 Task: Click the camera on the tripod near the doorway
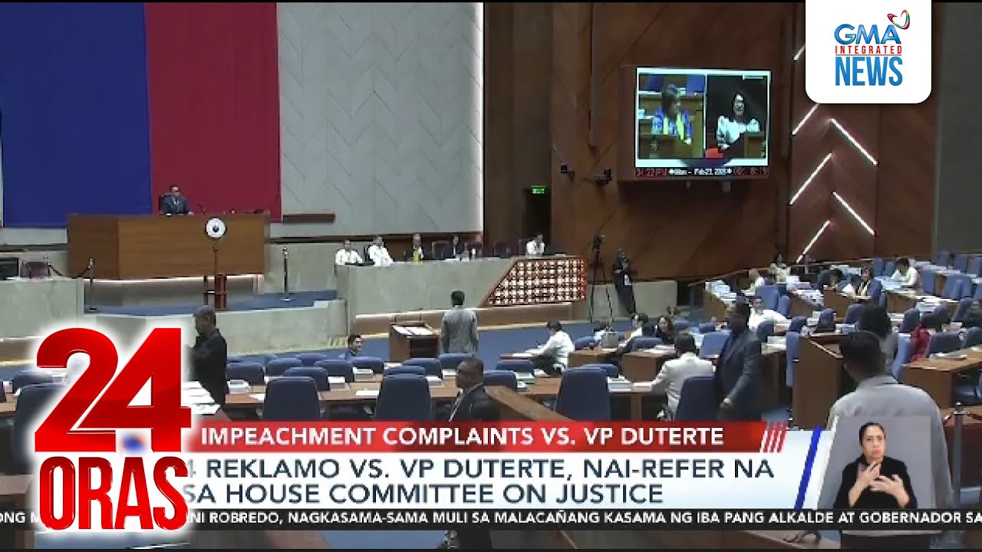point(598,277)
